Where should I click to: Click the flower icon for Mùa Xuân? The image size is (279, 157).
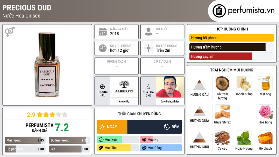101,140
